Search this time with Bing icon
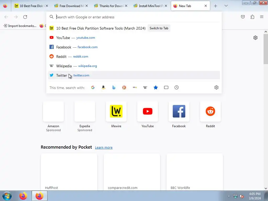The image size is (268, 201). pyautogui.click(x=114, y=87)
